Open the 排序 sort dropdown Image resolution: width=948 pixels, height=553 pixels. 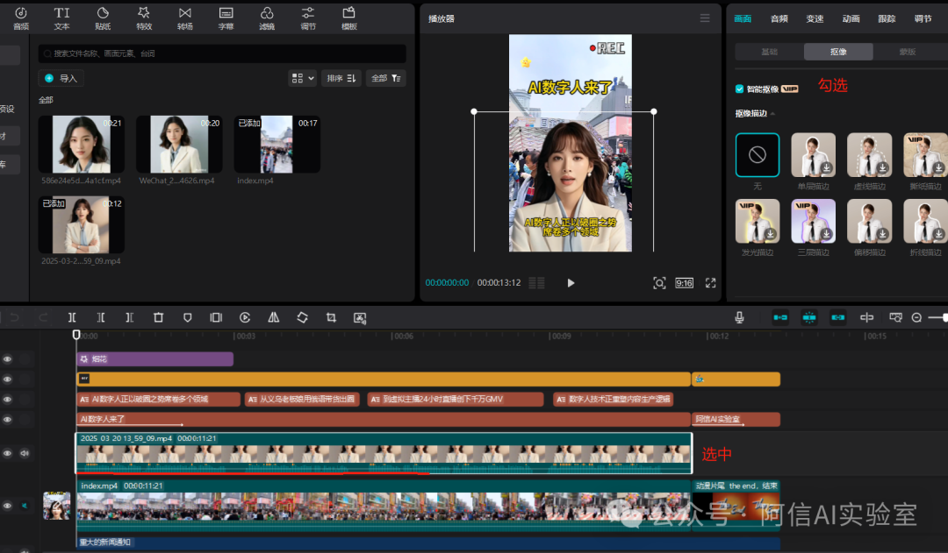pos(341,78)
